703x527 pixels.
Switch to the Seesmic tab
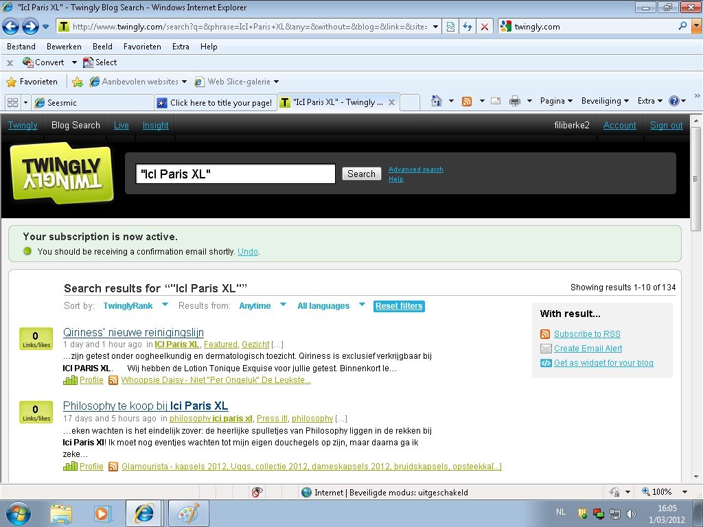93,103
